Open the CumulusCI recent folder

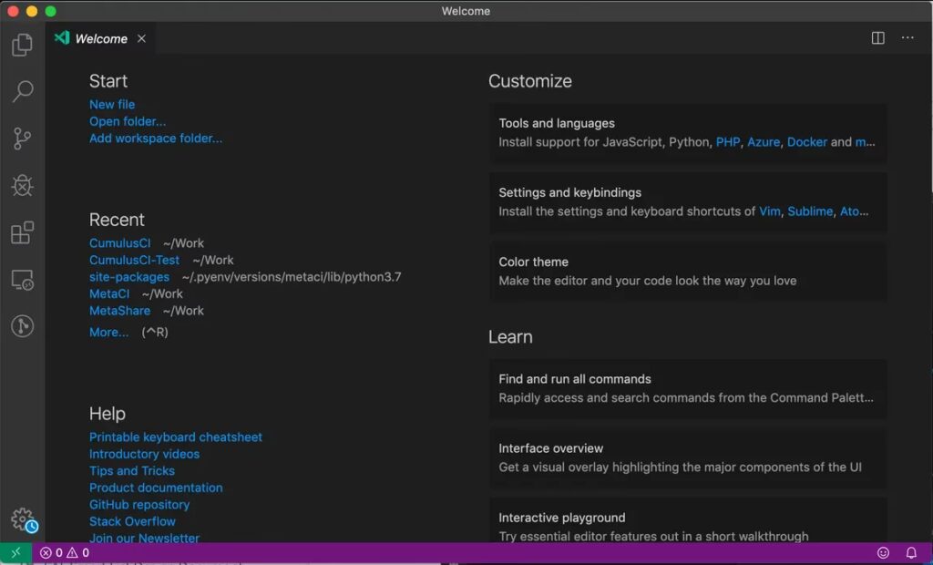[x=119, y=243]
